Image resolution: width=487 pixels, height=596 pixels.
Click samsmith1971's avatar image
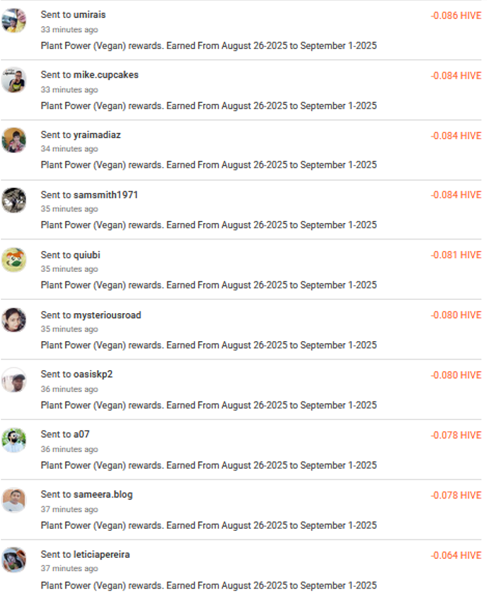click(14, 200)
